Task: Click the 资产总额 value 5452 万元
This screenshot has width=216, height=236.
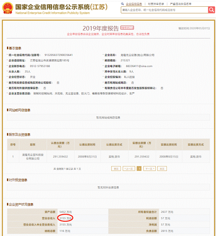Action: coord(66,212)
